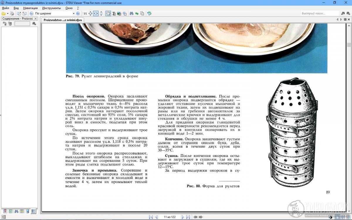Fit page height toolbar icon

(x=101, y=13)
